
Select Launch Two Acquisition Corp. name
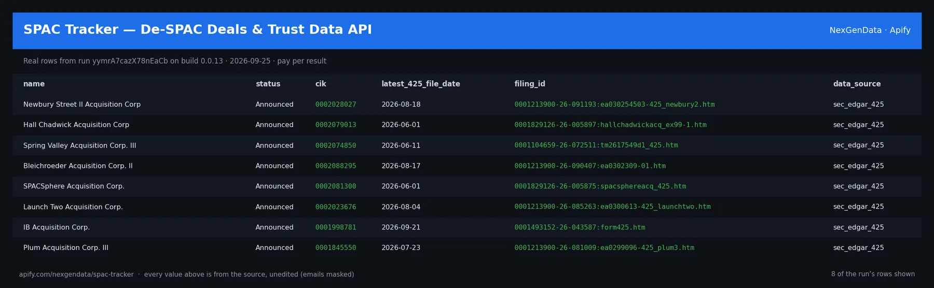point(73,207)
